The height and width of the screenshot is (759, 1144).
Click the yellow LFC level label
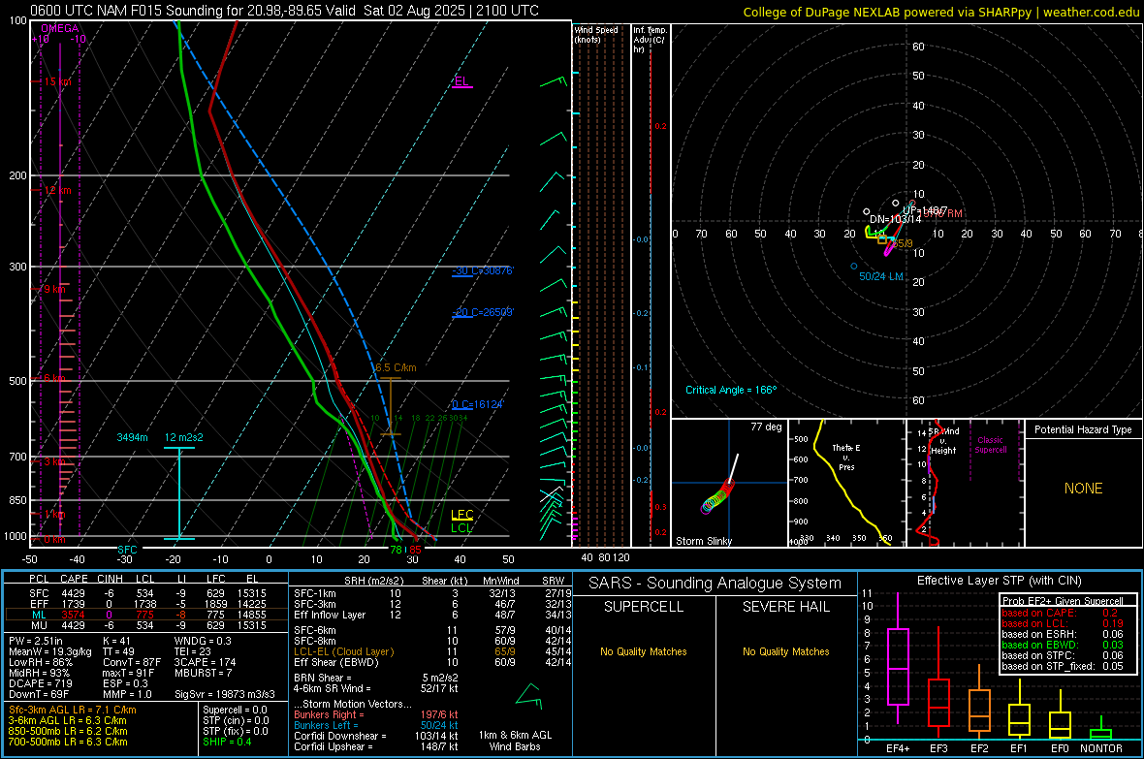(x=461, y=515)
